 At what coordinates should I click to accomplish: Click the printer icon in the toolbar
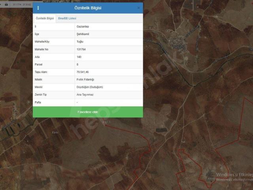[6, 4]
